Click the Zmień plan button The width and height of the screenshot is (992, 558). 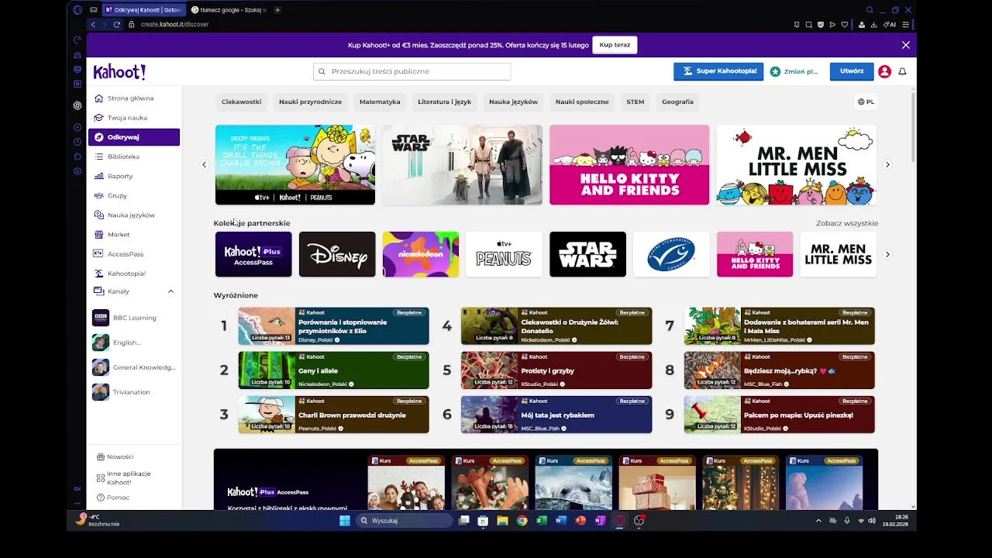coord(795,71)
